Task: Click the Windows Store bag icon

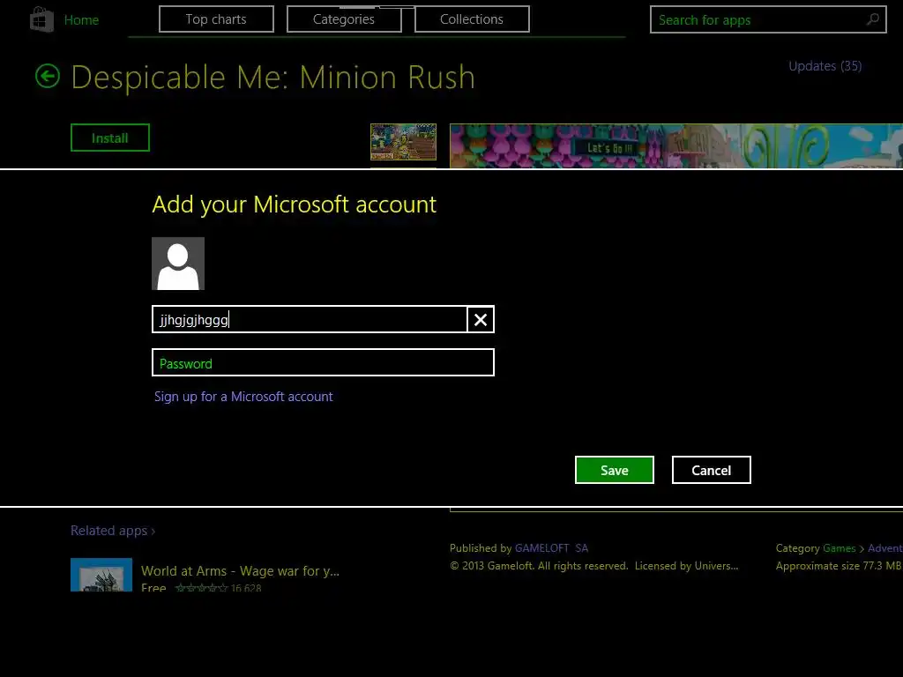Action: click(41, 19)
